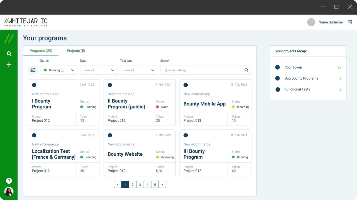The image size is (357, 200).
Task: Click the filter sliders icon
Action: 33,70
